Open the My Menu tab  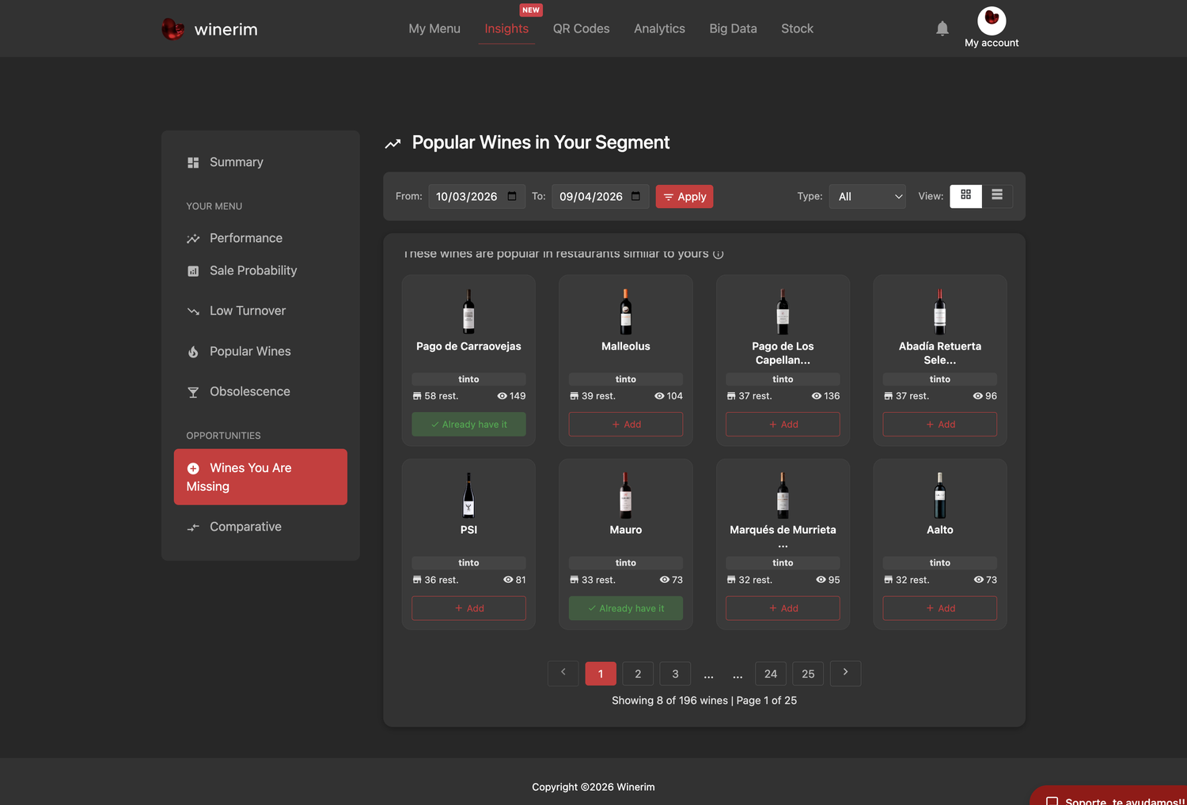(x=434, y=28)
